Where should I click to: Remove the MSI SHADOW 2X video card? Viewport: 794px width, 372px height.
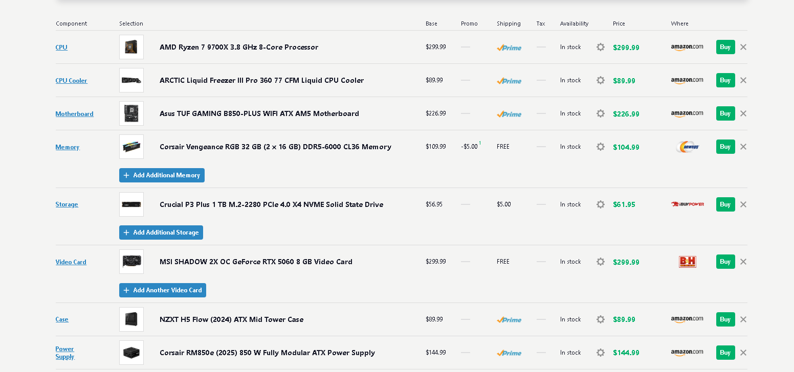pyautogui.click(x=743, y=262)
